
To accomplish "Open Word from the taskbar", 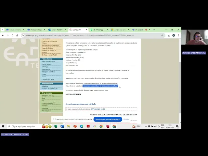I will [62, 126].
